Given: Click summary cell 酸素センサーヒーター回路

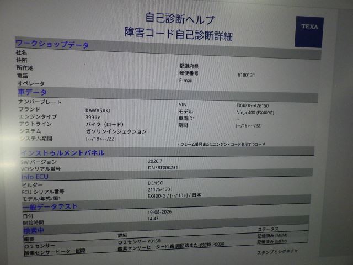Looking at the screenshot, I should tap(55, 252).
